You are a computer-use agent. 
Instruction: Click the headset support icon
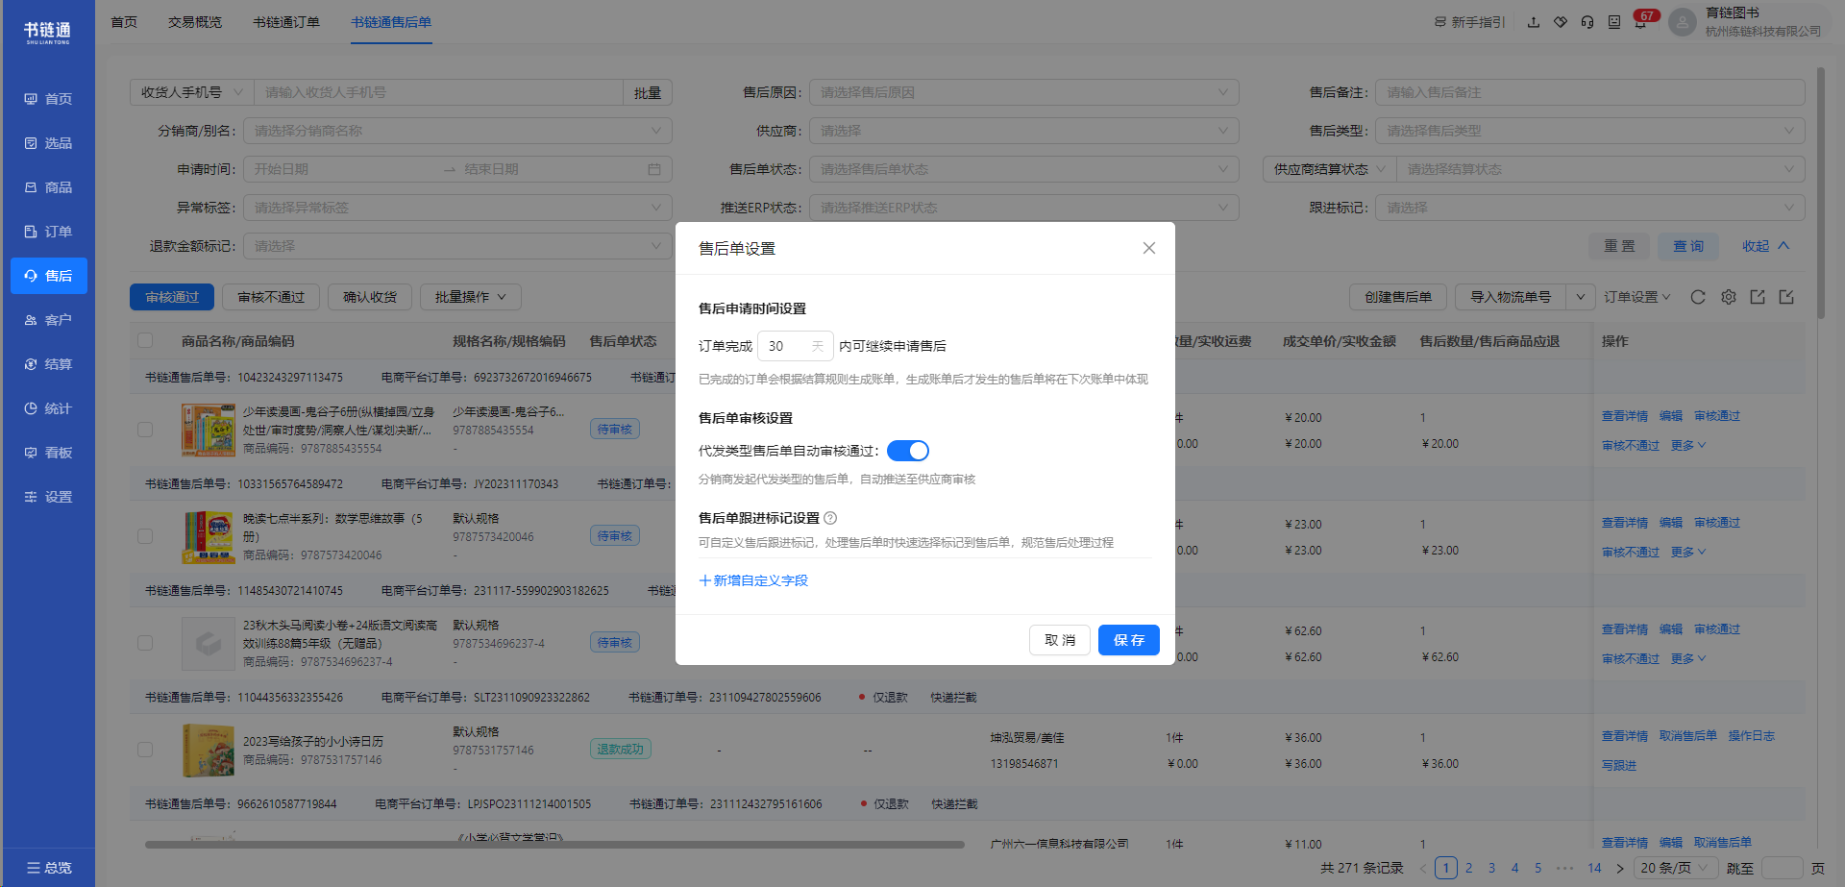[x=1587, y=22]
